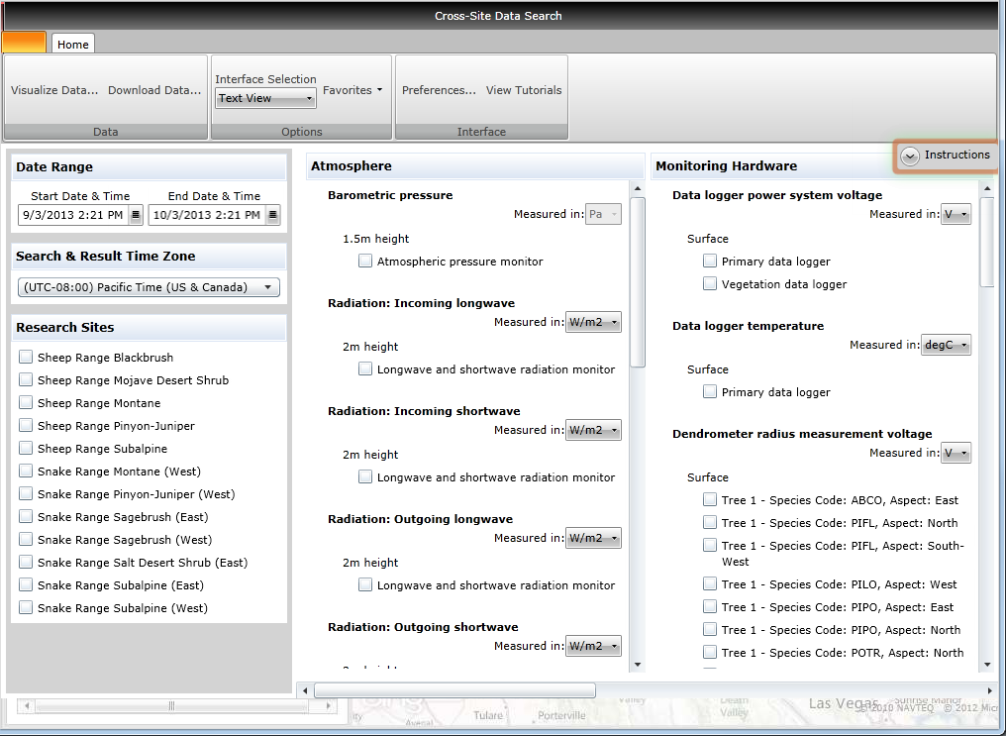The image size is (1006, 736).
Task: Click the Download Data button
Action: pos(154,90)
